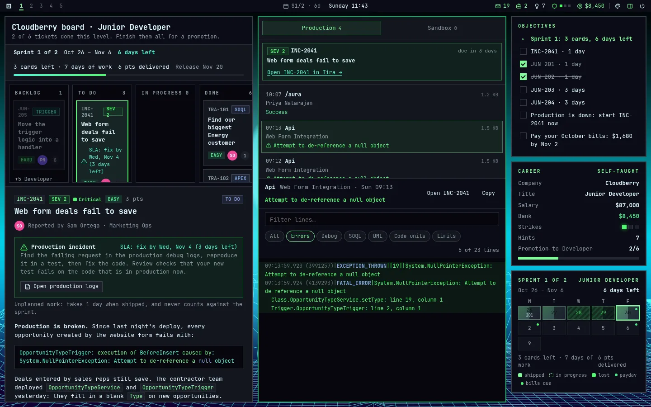This screenshot has width=651, height=407.
Task: Select the All filter chip
Action: pos(274,236)
